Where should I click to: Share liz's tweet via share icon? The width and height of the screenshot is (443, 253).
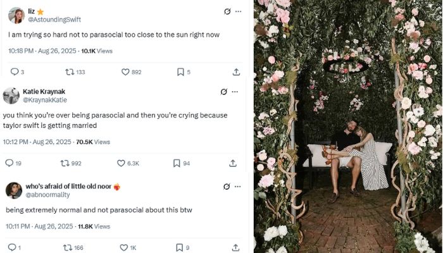[x=236, y=72]
